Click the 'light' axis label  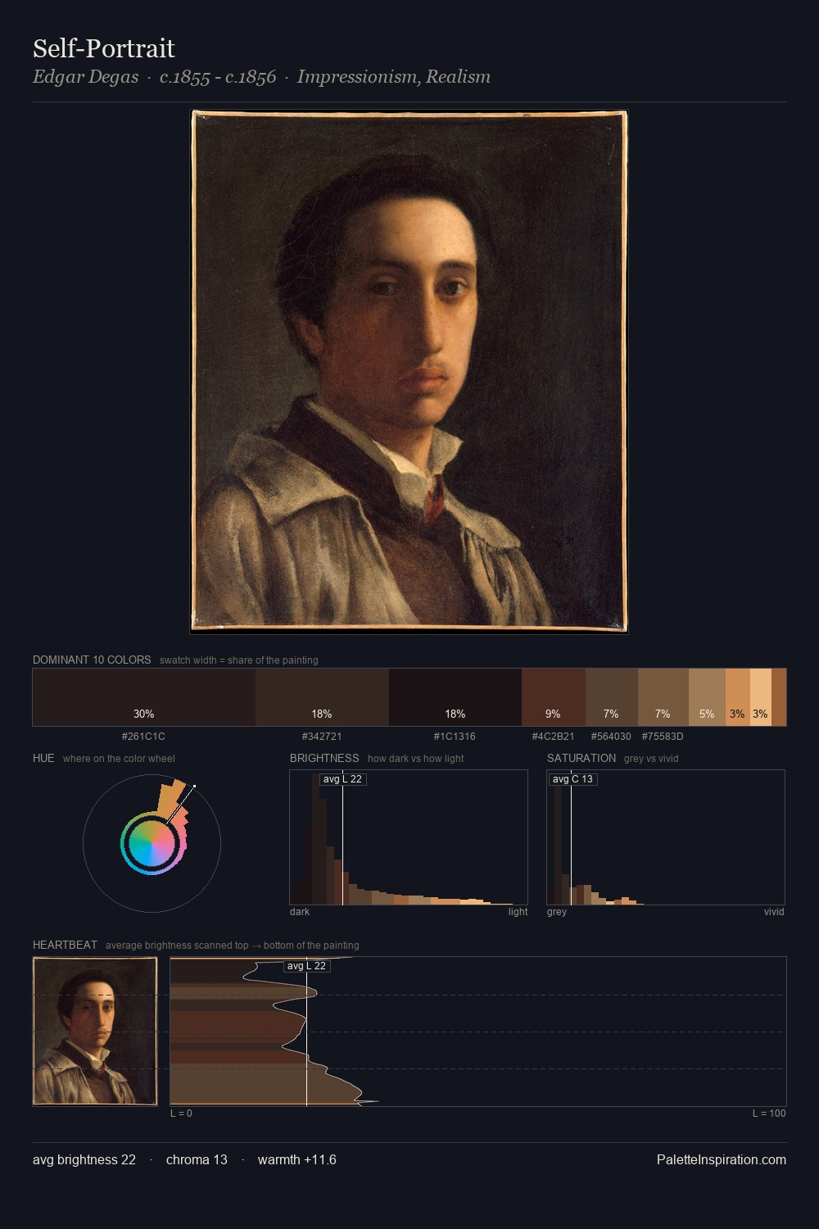pyautogui.click(x=518, y=912)
